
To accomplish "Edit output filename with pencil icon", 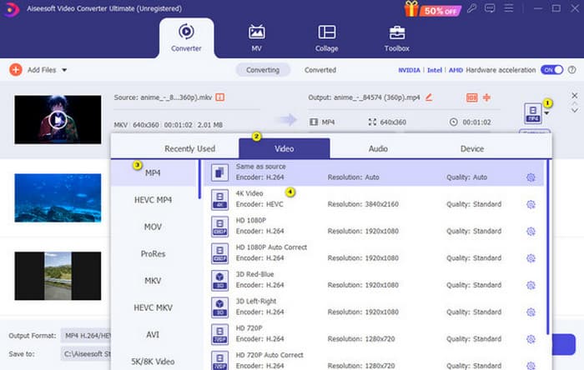I will [429, 97].
